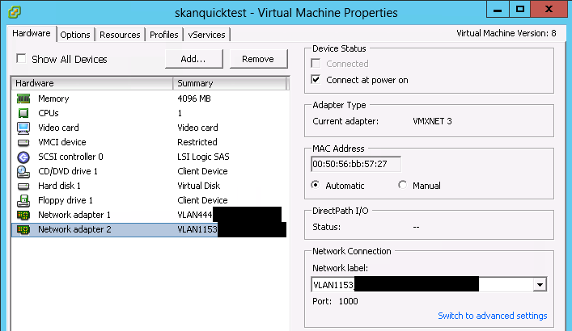
Task: Click the Floppy drive 1 icon
Action: [x=23, y=200]
